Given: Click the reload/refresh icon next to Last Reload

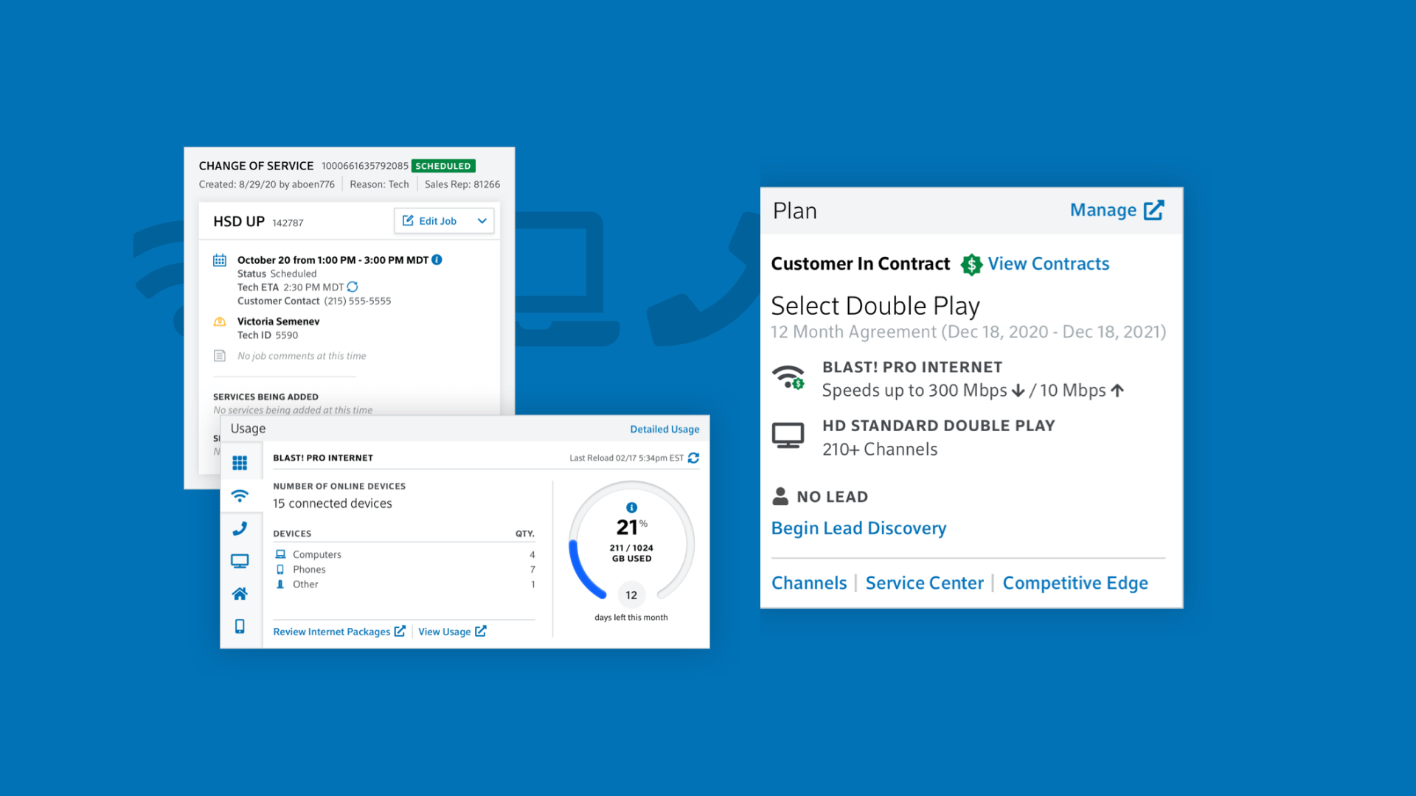Looking at the screenshot, I should tap(695, 457).
